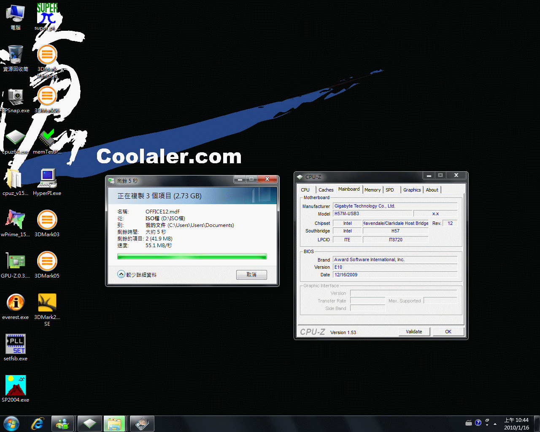The image size is (540, 432).
Task: Click BIOS Brand Award Software International
Action: 395,259
